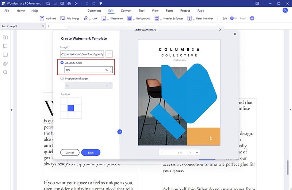Screen dimensions: 292x190
Task: Open the Home menu
Action: [x=21, y=11]
